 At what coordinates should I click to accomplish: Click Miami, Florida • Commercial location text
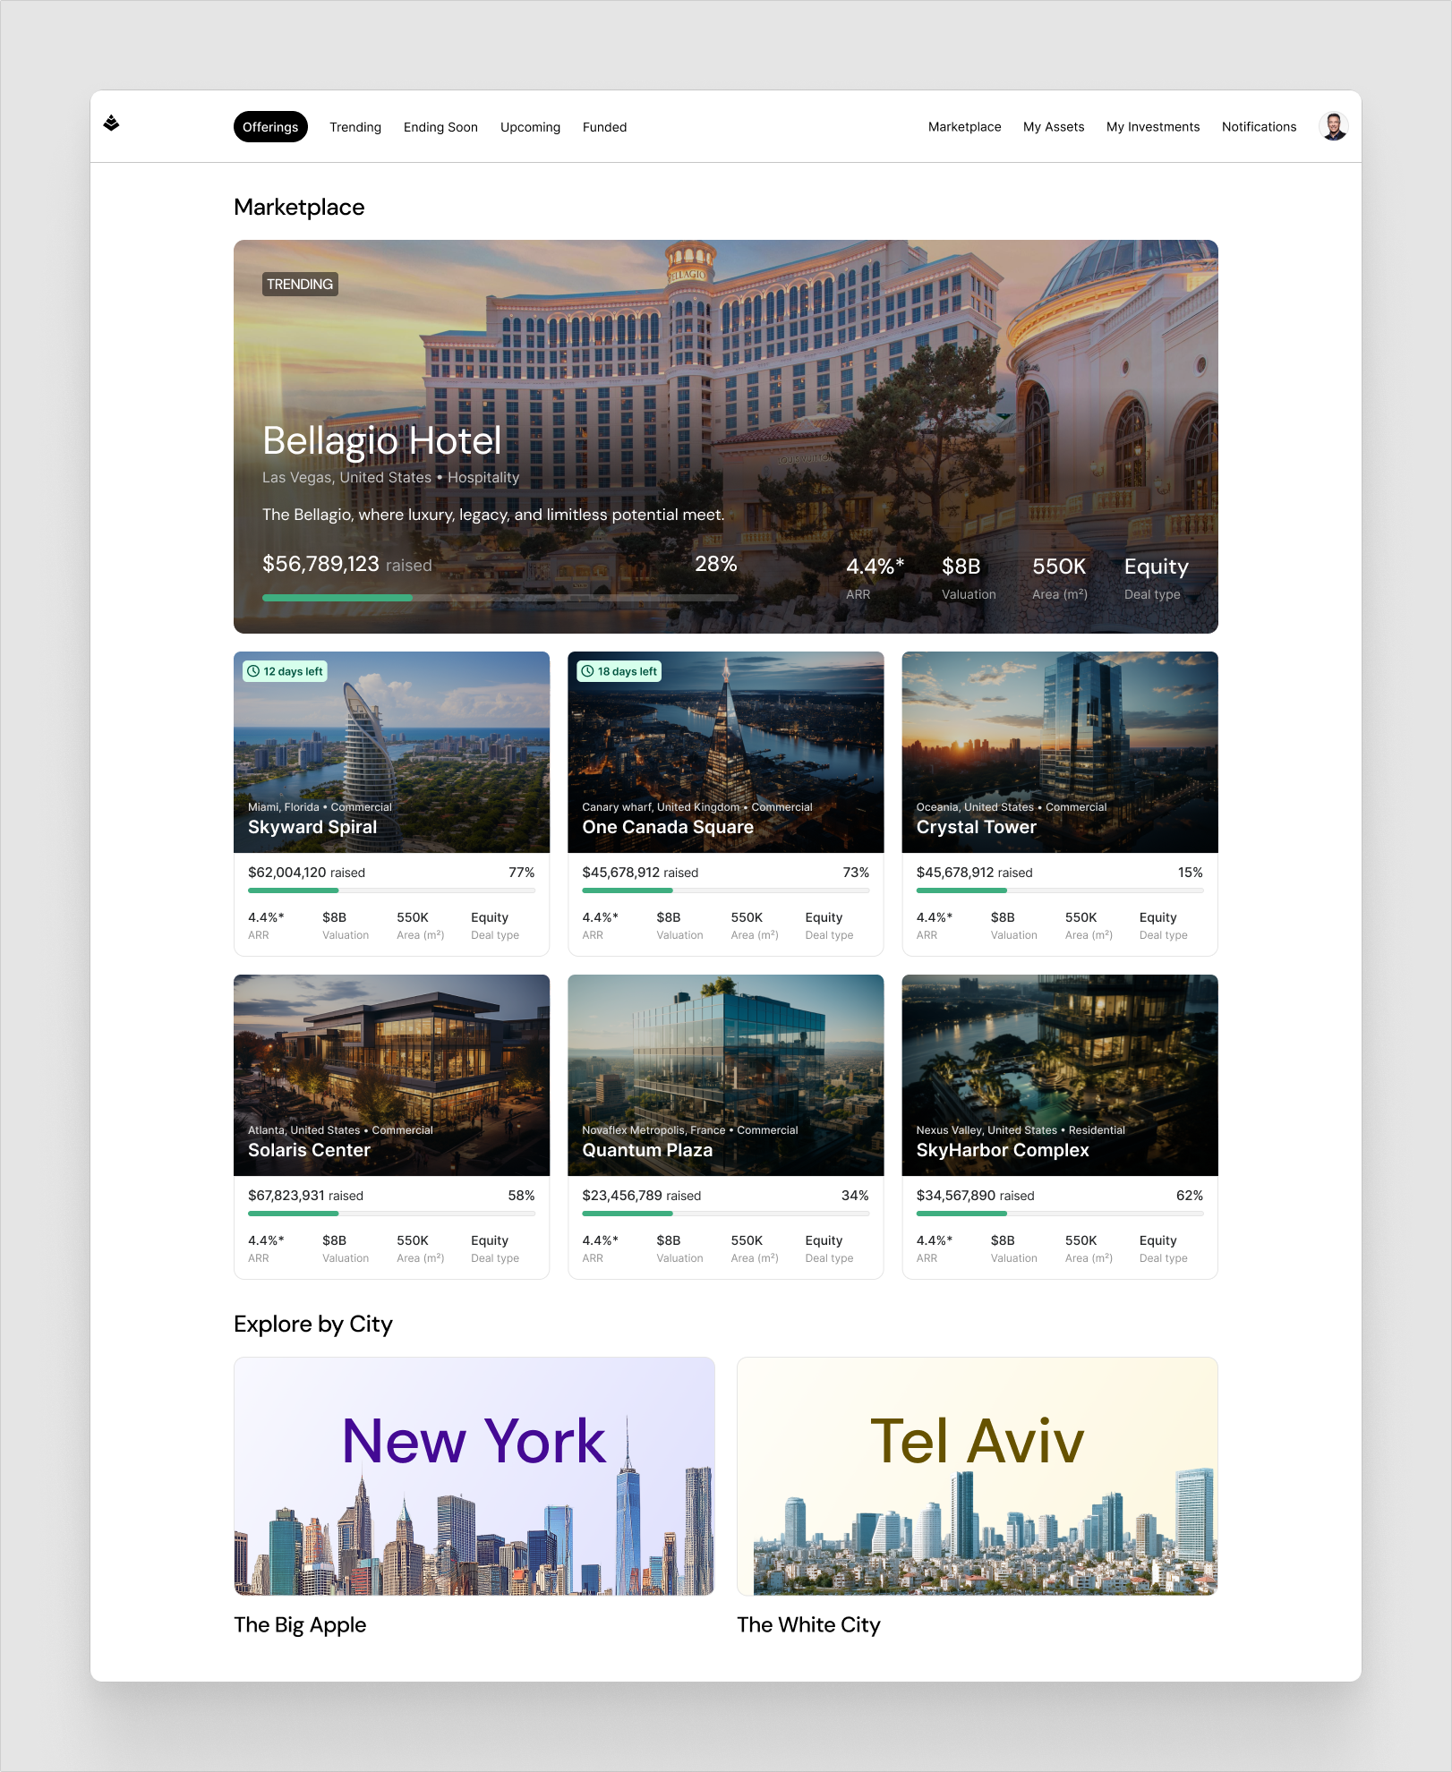click(320, 807)
